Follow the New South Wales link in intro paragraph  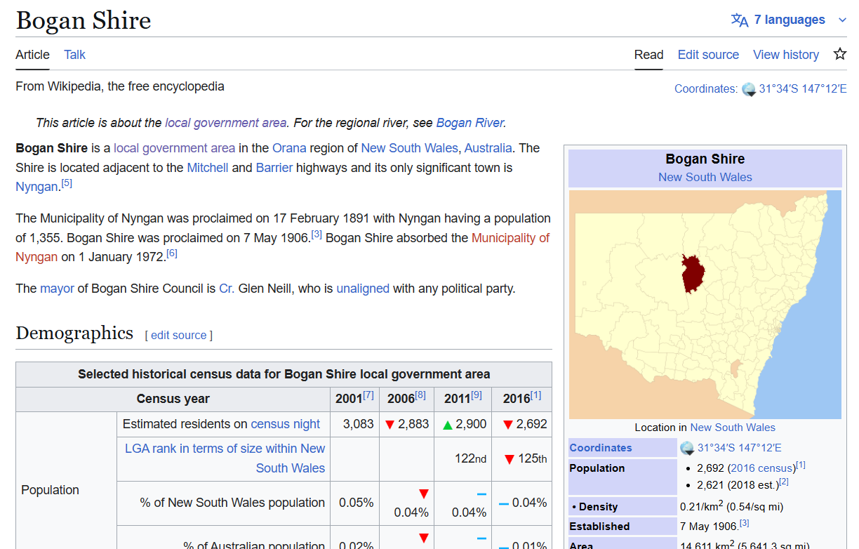coord(409,148)
